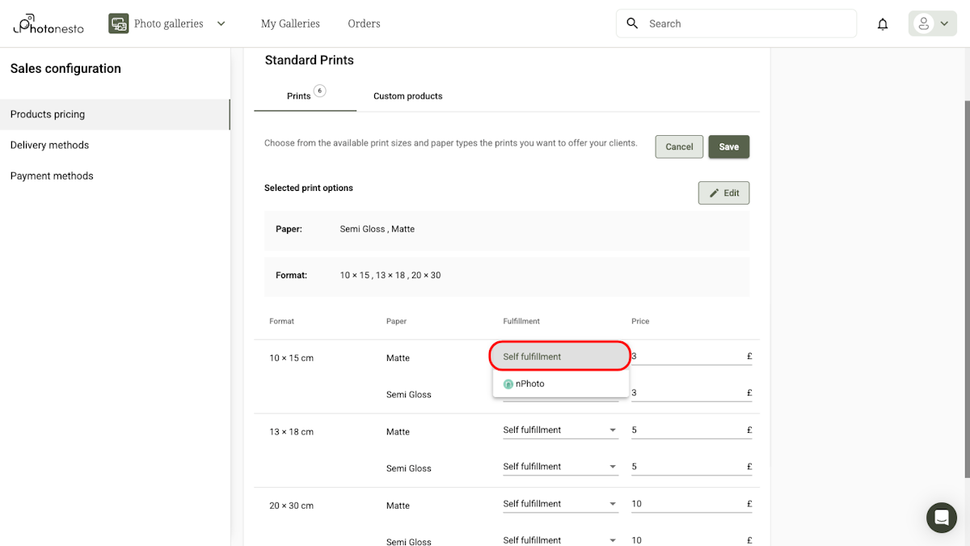Open the chat support bubble
Viewport: 970px width, 546px height.
[x=941, y=518]
